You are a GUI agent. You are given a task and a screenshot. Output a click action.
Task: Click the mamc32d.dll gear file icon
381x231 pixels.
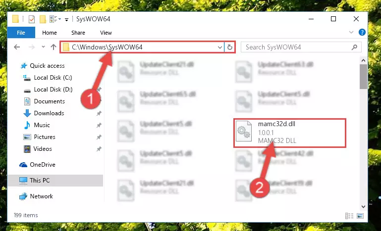coord(244,131)
